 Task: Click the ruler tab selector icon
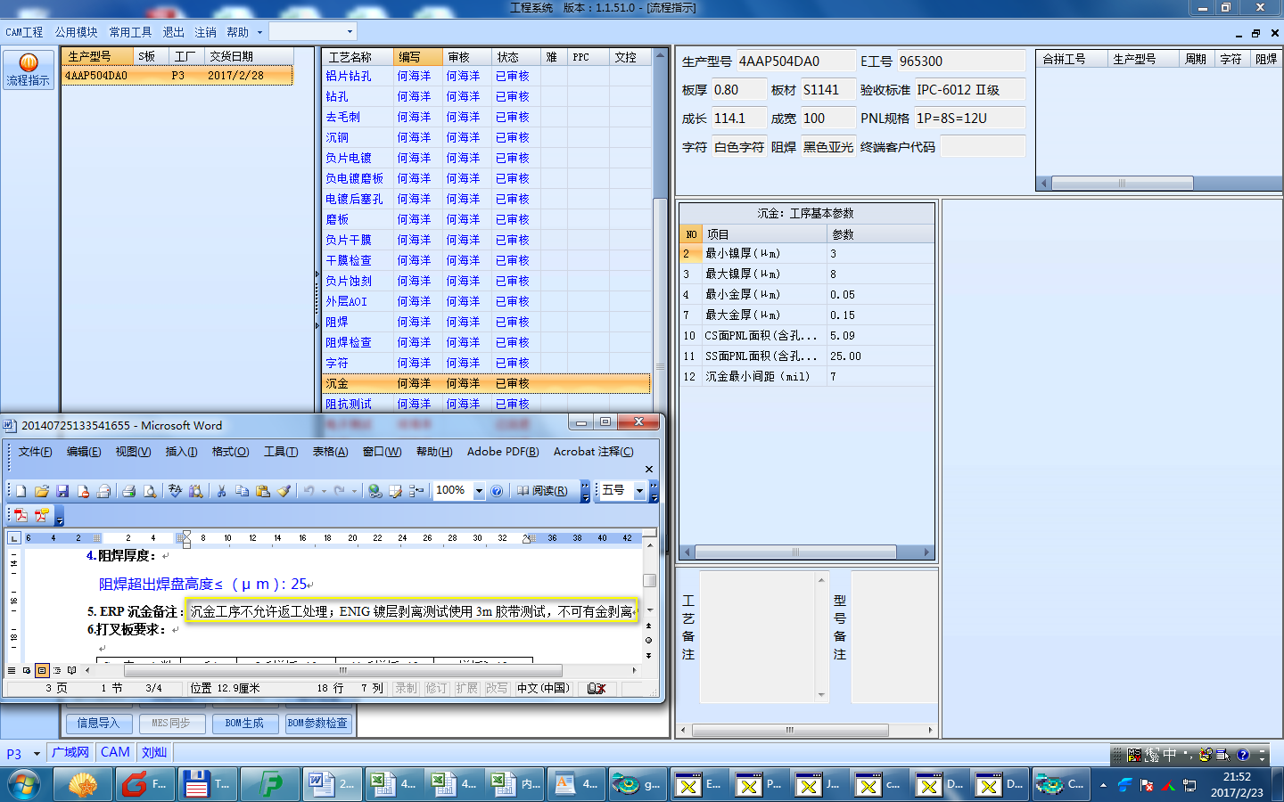pos(13,538)
